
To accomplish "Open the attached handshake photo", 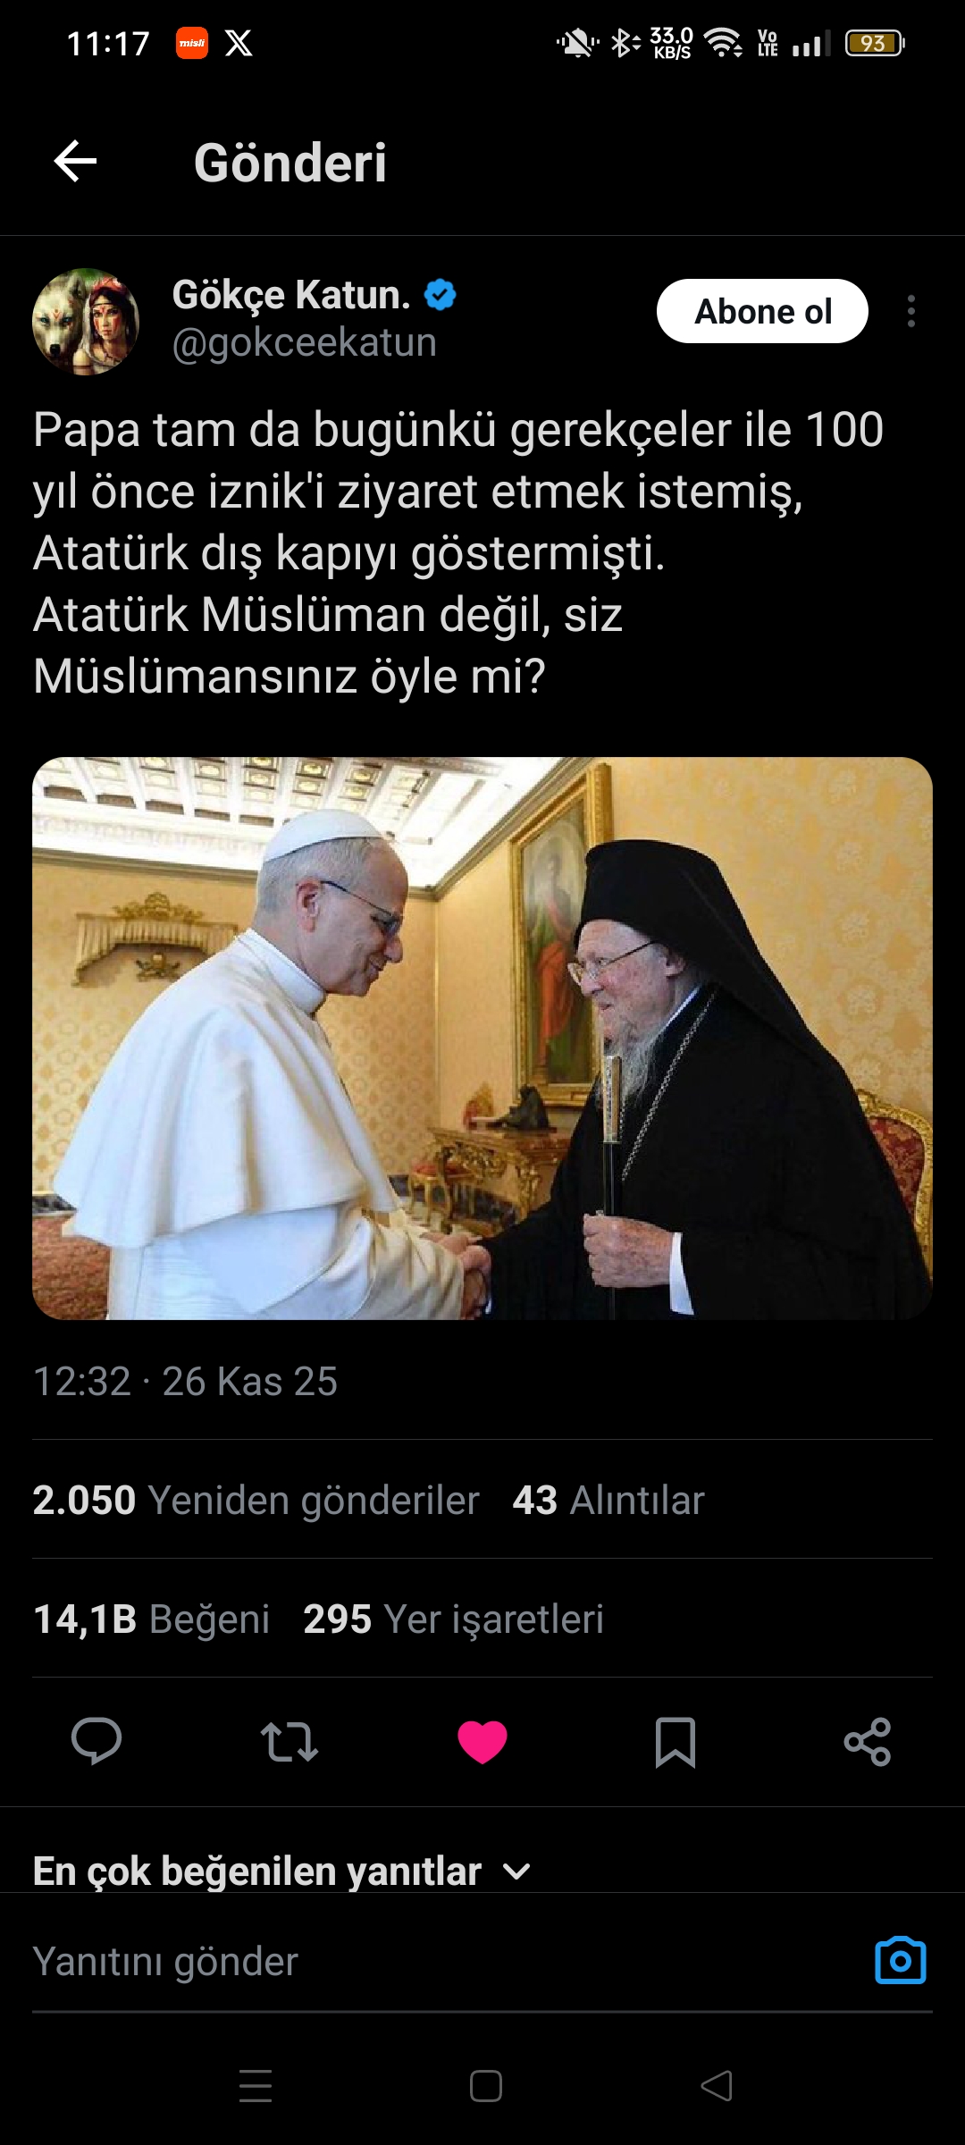I will 482,1038.
